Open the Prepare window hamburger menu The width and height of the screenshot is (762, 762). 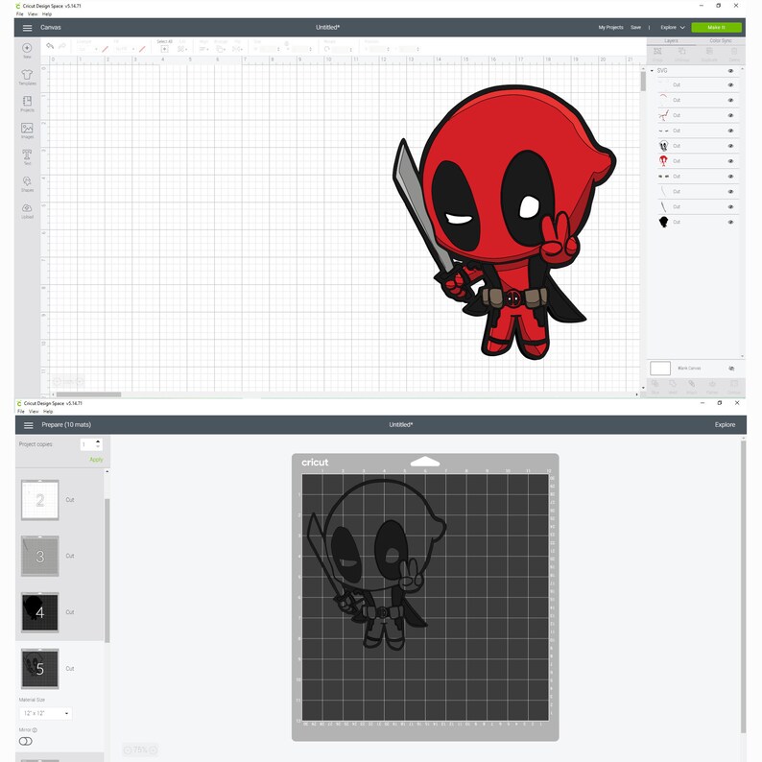coord(29,425)
